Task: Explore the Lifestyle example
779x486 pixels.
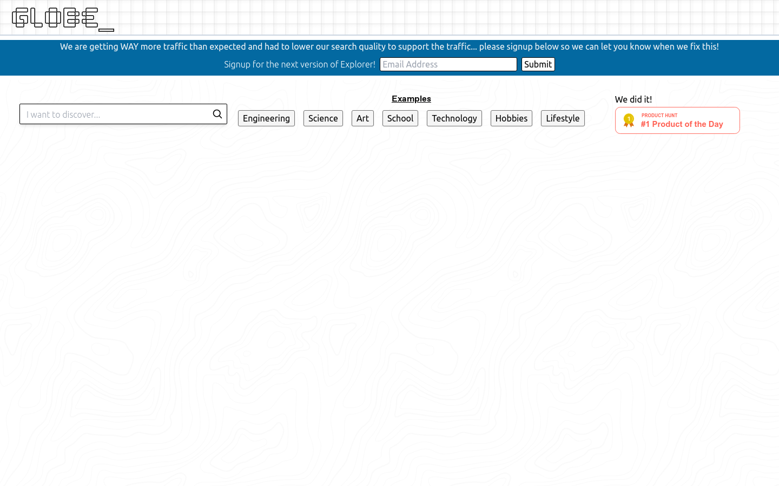Action: [x=563, y=118]
